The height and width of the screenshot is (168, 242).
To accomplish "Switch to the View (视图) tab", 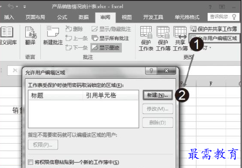I will pos(127,17).
